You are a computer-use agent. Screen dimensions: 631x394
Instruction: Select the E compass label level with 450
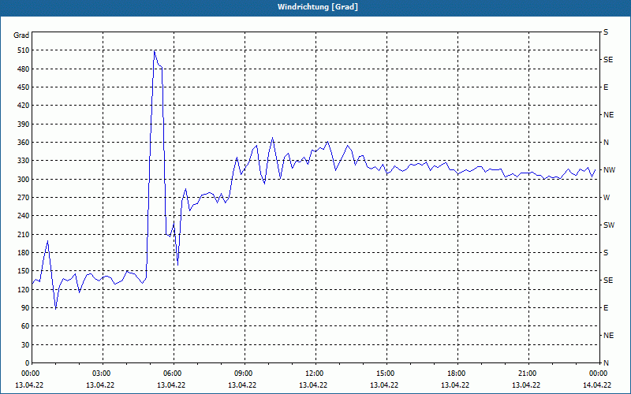[606, 87]
